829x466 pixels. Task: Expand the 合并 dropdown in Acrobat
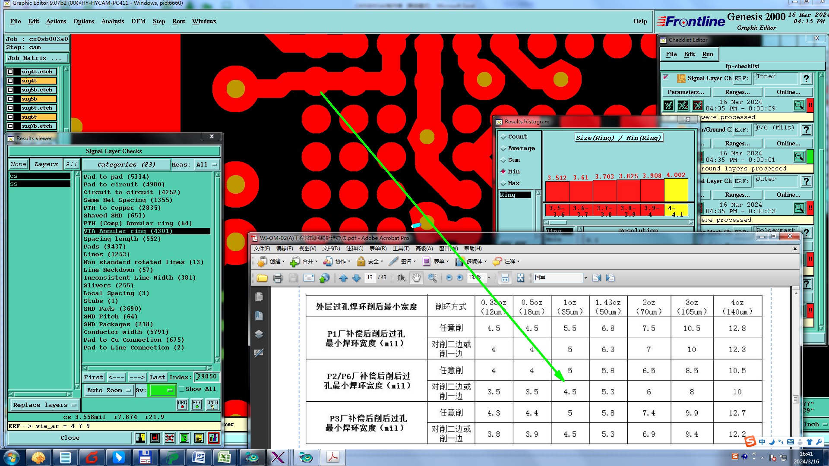[316, 261]
